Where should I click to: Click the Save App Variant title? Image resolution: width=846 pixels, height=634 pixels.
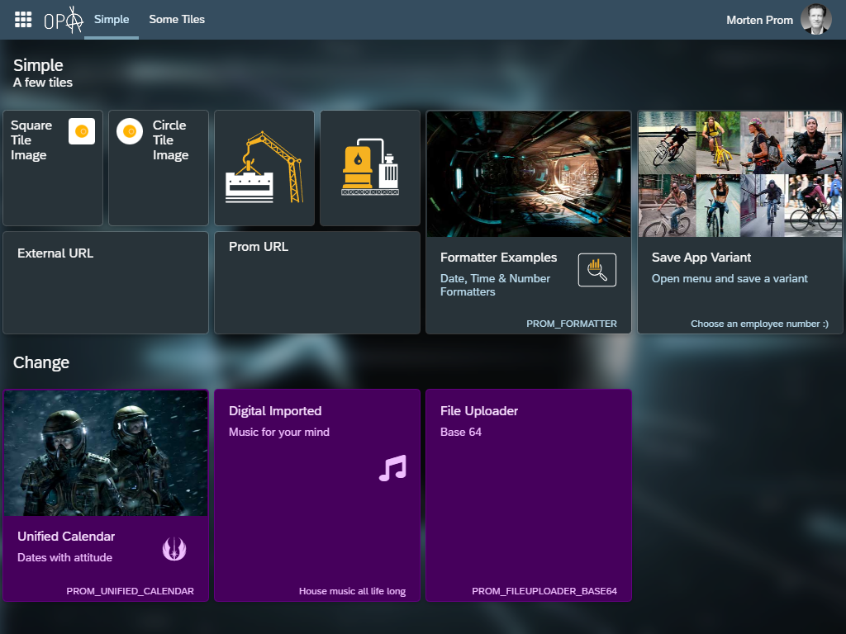coord(701,258)
